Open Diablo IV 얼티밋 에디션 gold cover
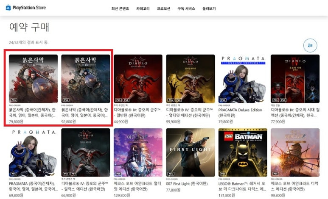 tap(191, 79)
